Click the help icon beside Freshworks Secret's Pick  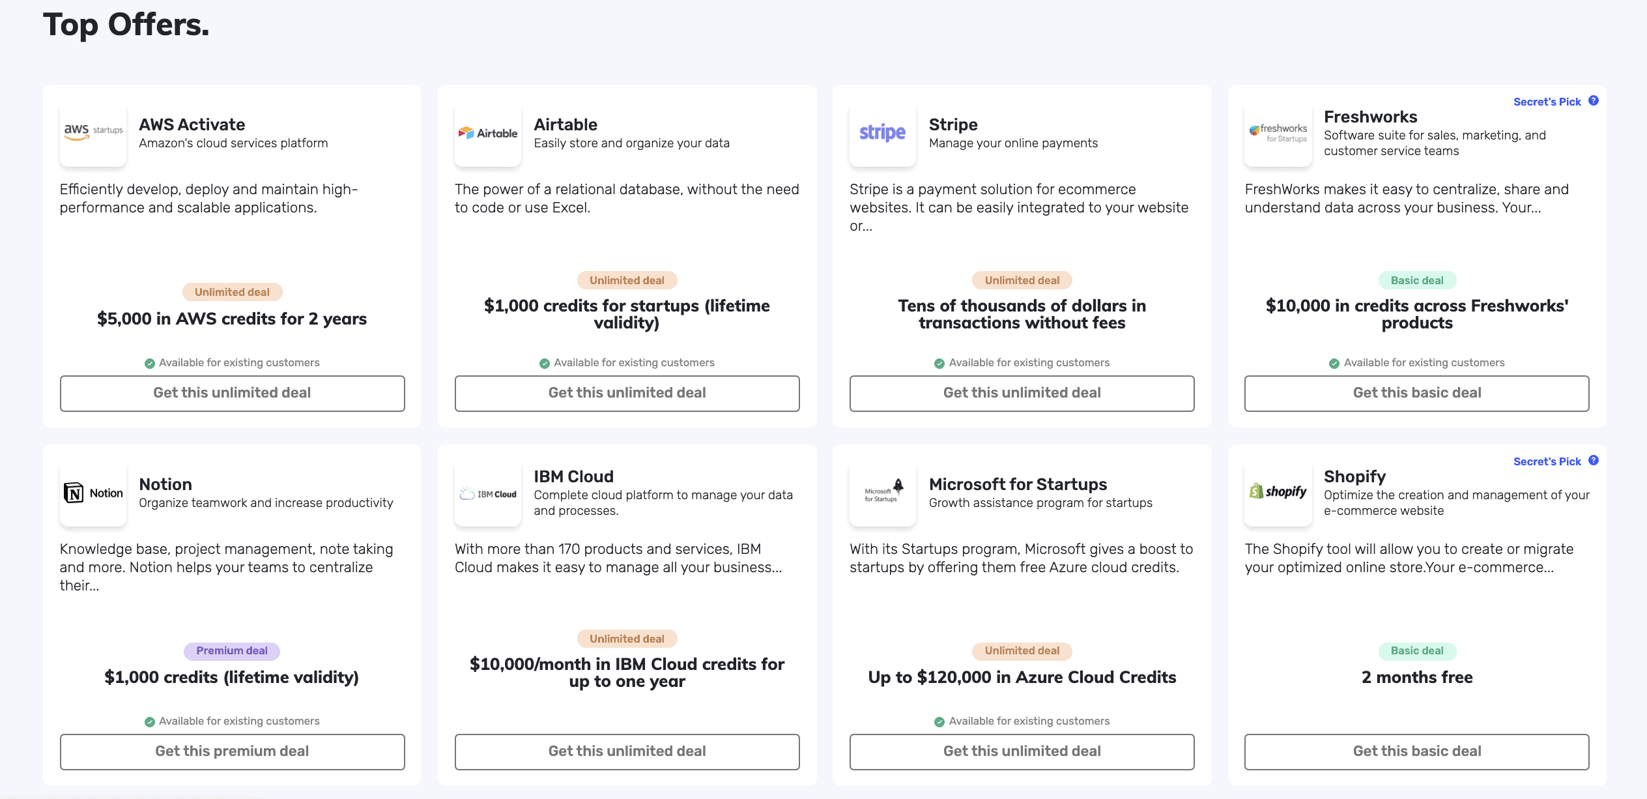pyautogui.click(x=1594, y=100)
